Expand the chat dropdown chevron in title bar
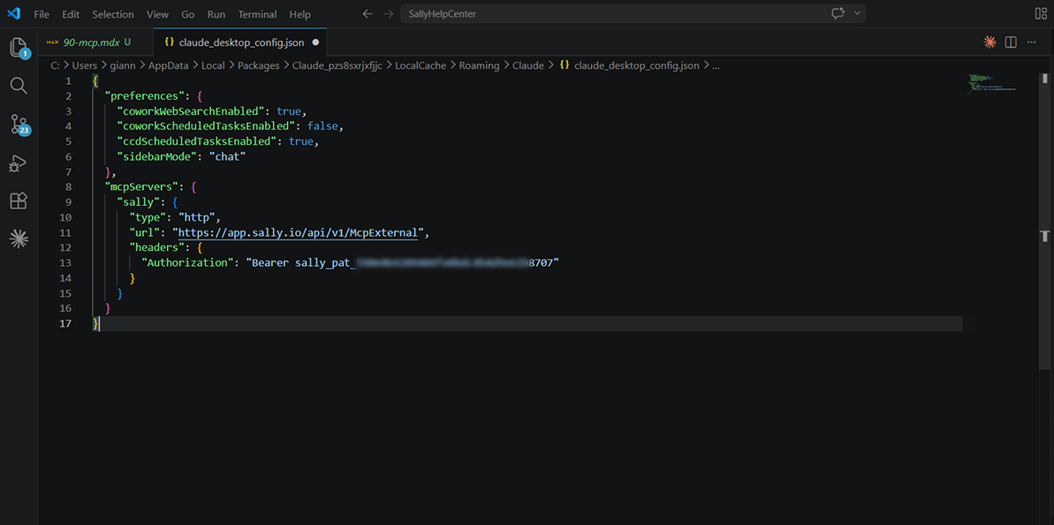 (x=857, y=14)
